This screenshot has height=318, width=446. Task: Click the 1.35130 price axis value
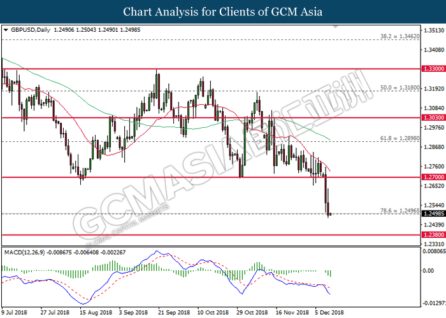tap(434, 31)
